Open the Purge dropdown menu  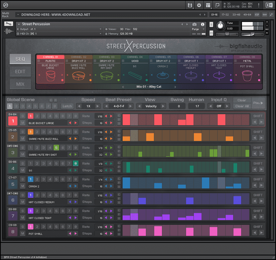point(203,29)
